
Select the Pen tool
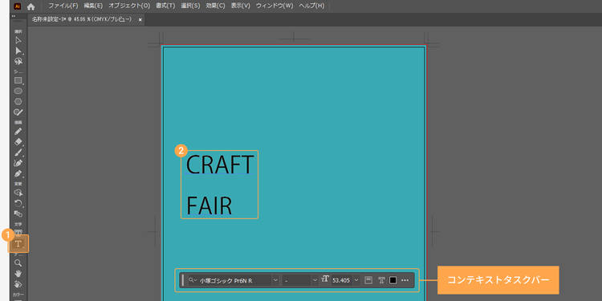click(18, 174)
